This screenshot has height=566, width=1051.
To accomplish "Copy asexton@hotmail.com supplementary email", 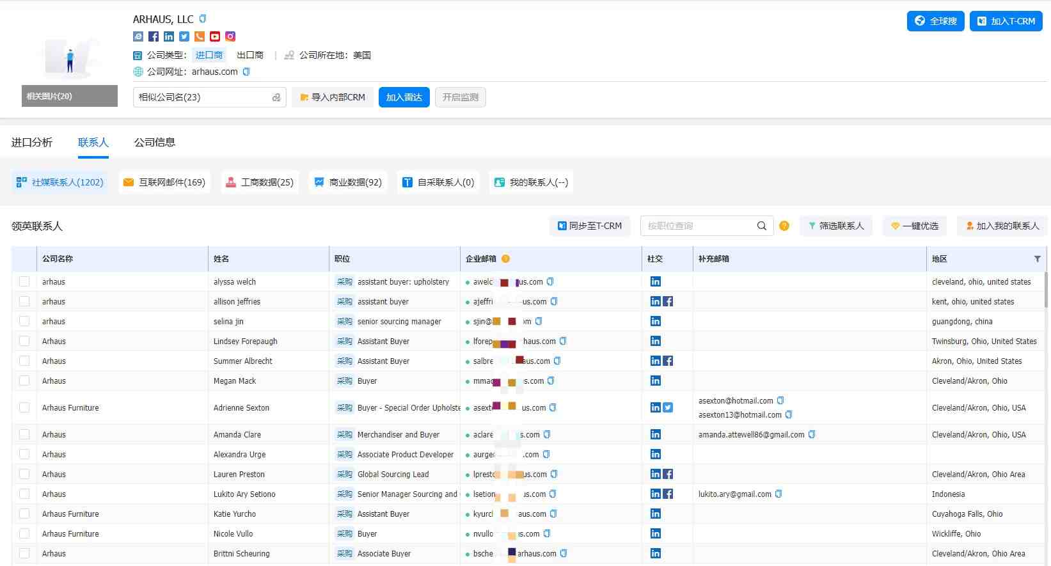I will [x=780, y=400].
